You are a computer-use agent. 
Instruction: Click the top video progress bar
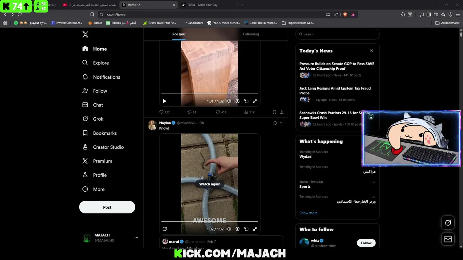[210, 94]
